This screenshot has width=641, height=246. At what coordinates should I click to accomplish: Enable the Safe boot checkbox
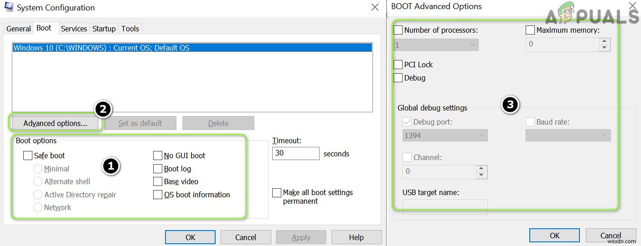[28, 156]
